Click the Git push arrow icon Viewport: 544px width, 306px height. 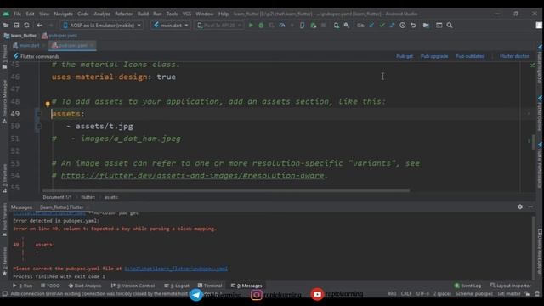[392, 25]
